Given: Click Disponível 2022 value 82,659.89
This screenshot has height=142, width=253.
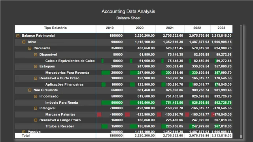Looking at the screenshot, I should pos(202,54).
